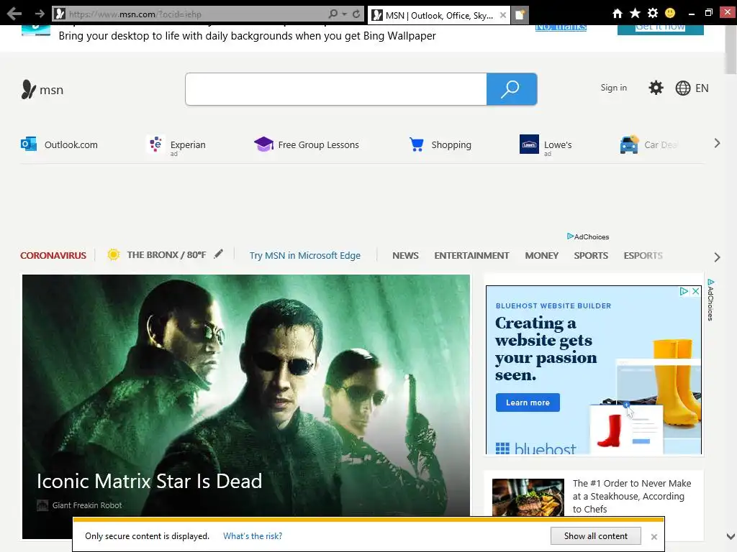Open THE BRONX / 80°F weather link
737x552 pixels.
click(x=166, y=255)
